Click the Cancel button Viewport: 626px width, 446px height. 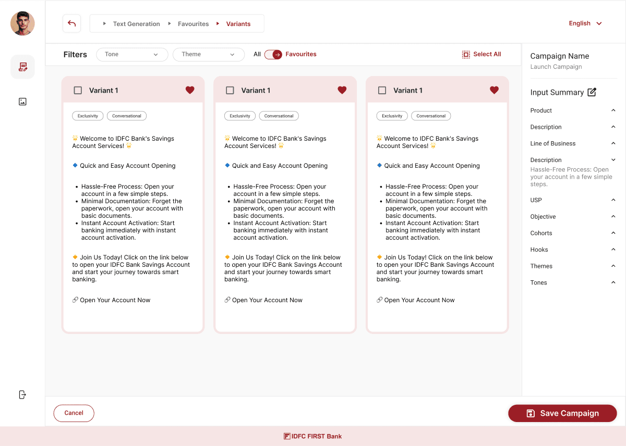tap(74, 413)
